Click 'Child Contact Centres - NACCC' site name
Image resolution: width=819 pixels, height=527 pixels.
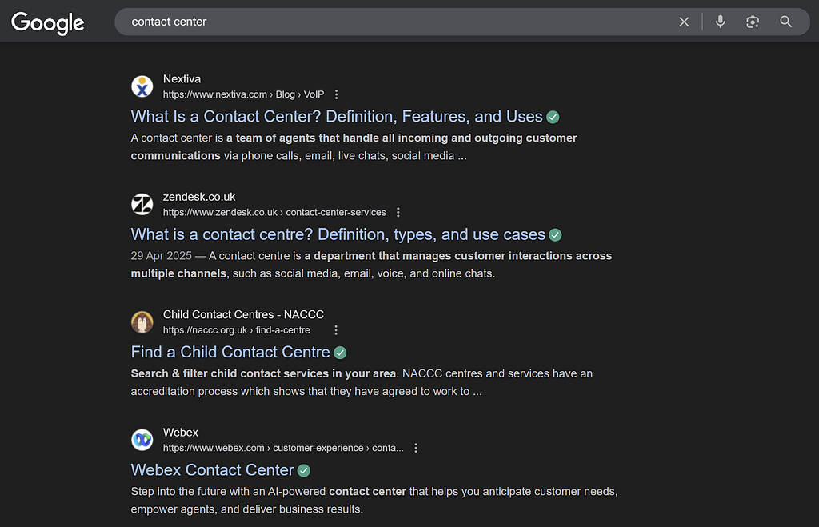click(243, 314)
